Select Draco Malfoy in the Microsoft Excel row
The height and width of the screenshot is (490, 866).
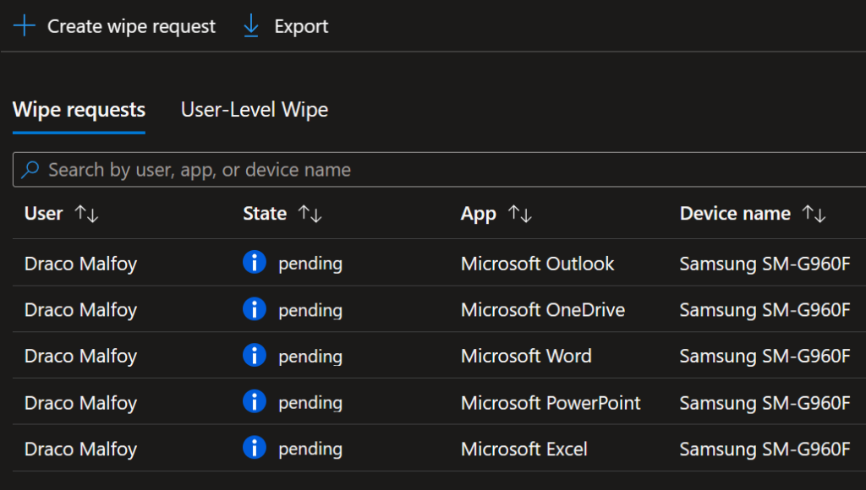pos(80,449)
